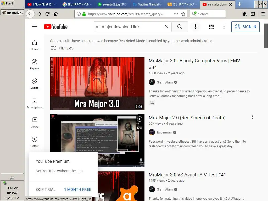Viewport: 268px width, 201px height.
Task: Select the mr major taskbar window button
Action: (x=12, y=13)
